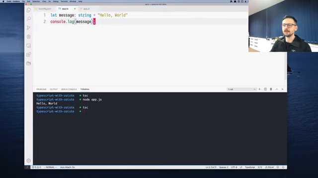Click the remote indicator at status bar left
Viewport: 318px width, 178px height.
(x=27, y=167)
